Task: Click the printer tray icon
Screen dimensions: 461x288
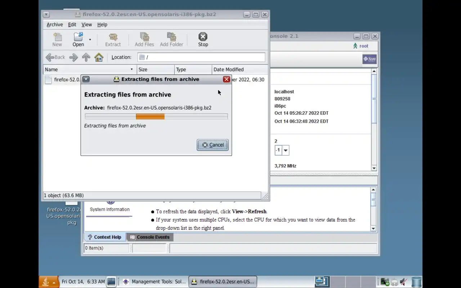Action: point(395,283)
